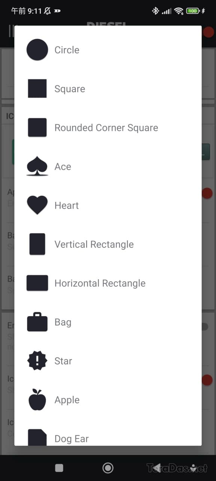Image resolution: width=216 pixels, height=481 pixels.
Task: Pick the Rounded Corner Square icon
Action: coord(37,128)
